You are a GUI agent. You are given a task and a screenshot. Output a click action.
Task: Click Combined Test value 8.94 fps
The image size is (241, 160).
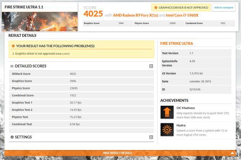click(75, 124)
